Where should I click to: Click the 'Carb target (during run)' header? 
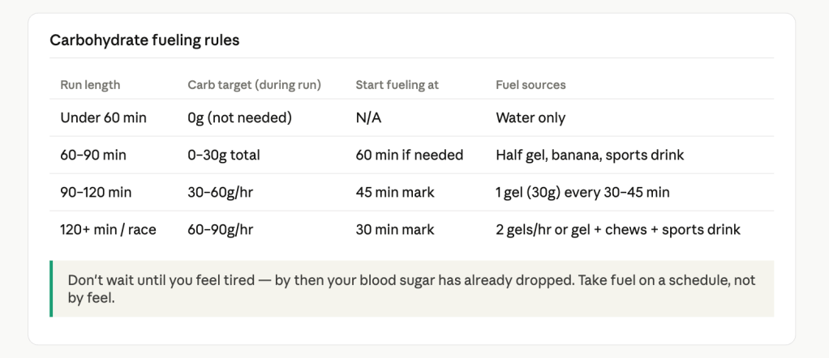[254, 84]
